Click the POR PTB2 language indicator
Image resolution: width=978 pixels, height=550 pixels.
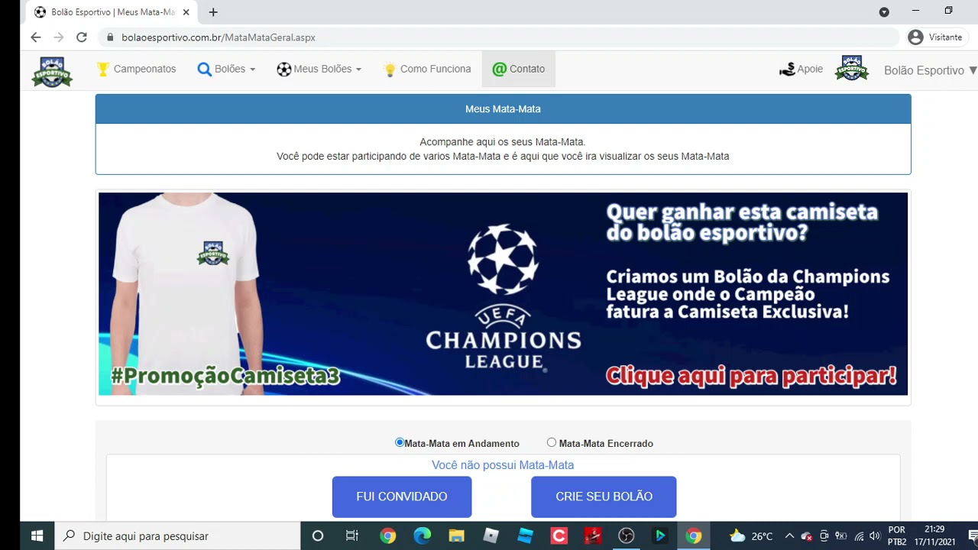[897, 535]
